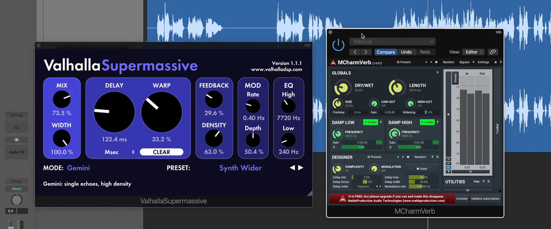Open the main Presets menu in MCharmVerb
Screen dimensions: 551x229
click(x=404, y=62)
